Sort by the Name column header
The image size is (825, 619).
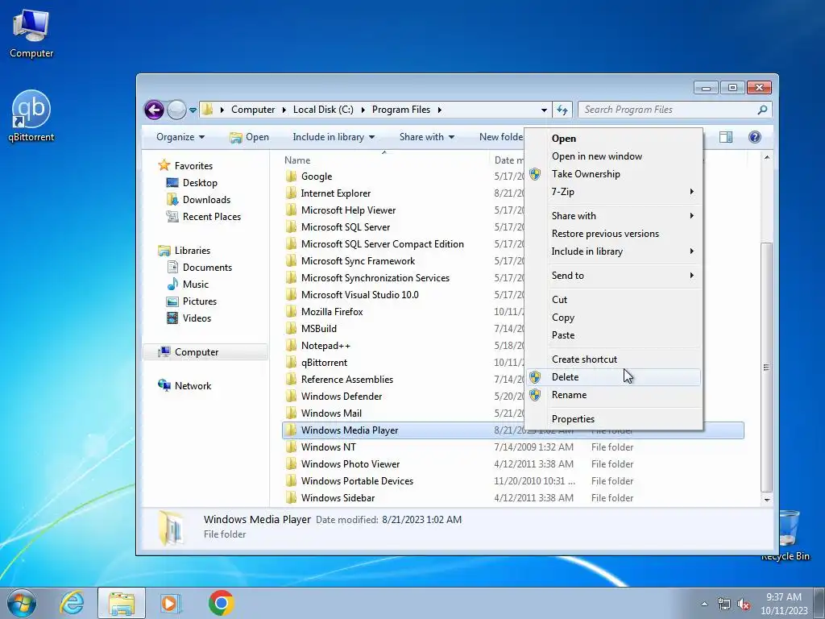384,160
